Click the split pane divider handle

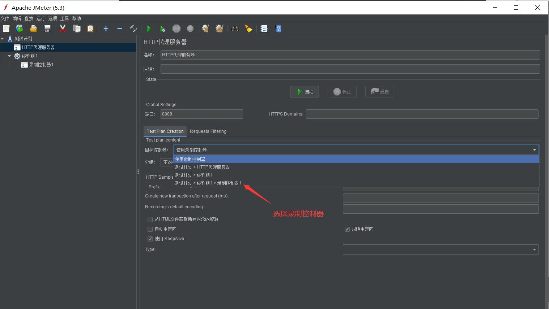(x=138, y=172)
